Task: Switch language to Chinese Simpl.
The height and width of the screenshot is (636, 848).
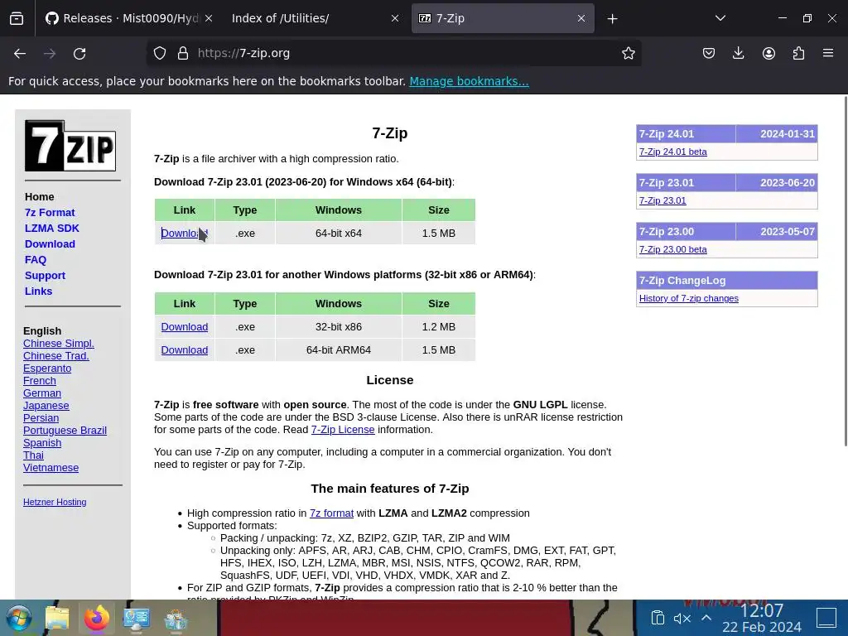Action: pos(59,344)
